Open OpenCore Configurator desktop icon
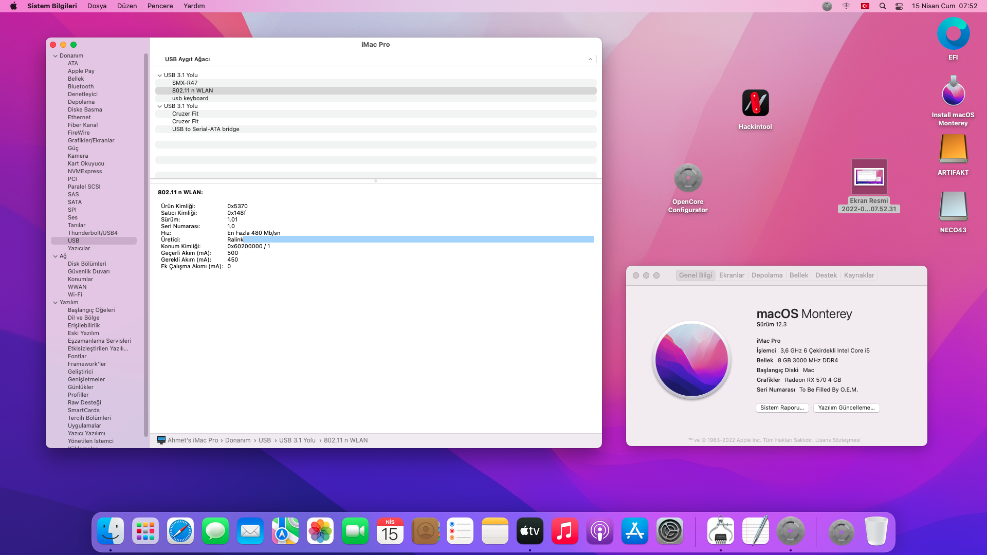The image size is (987, 555). (688, 178)
